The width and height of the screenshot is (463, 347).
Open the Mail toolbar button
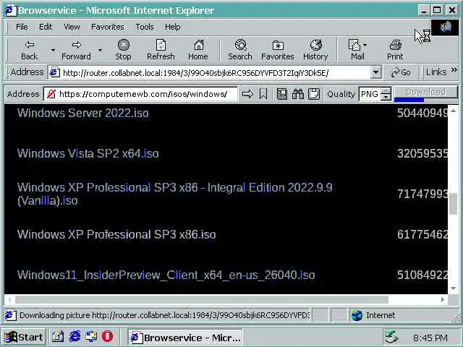coord(355,50)
